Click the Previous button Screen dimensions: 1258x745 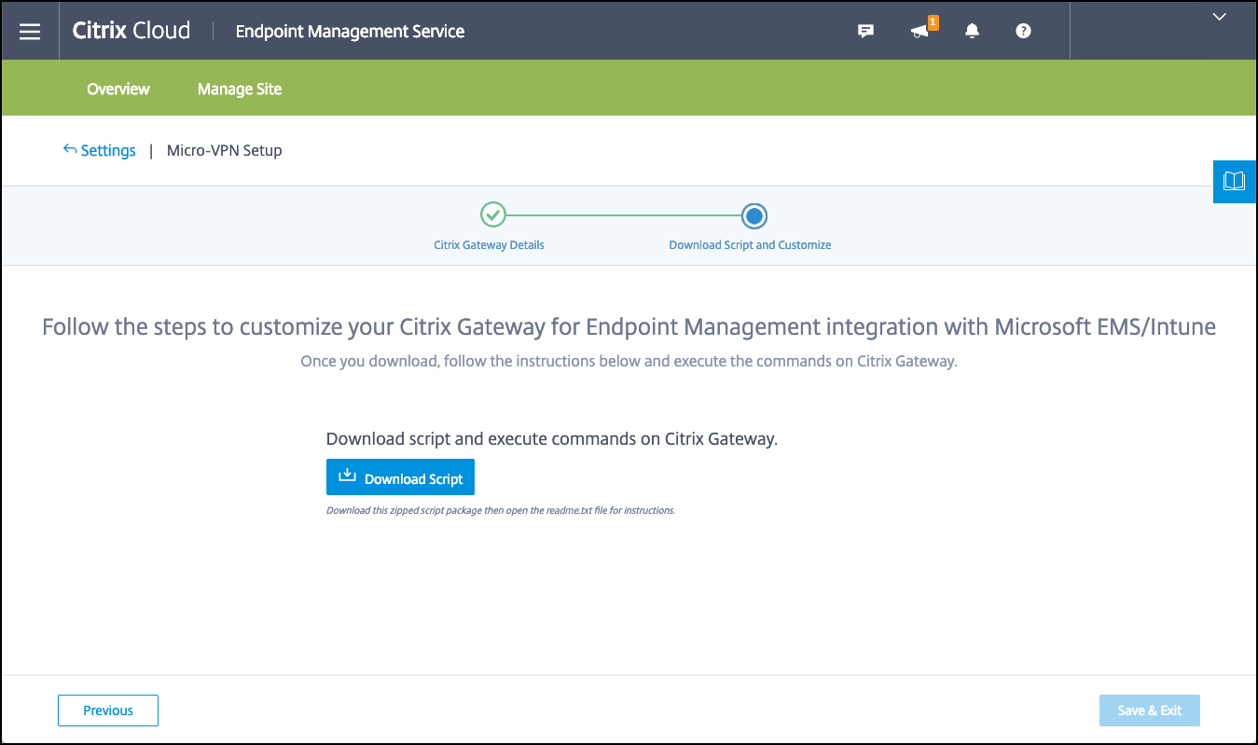108,711
